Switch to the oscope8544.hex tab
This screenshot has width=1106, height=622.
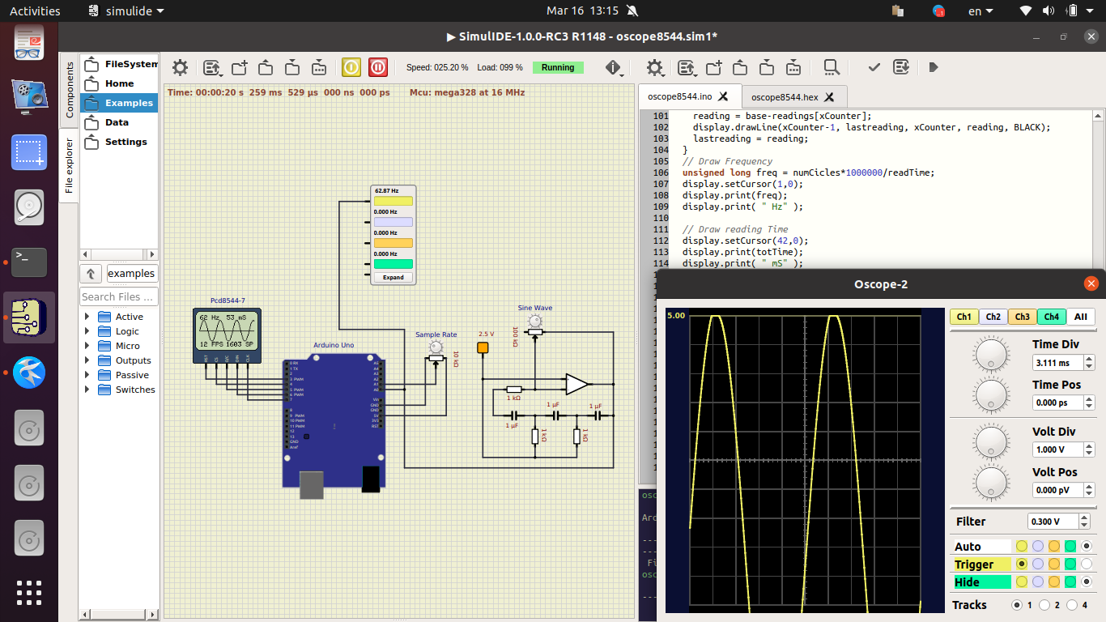tap(785, 97)
